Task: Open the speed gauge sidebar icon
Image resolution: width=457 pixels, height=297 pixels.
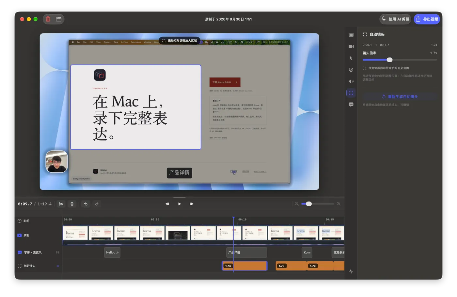Action: tap(351, 70)
